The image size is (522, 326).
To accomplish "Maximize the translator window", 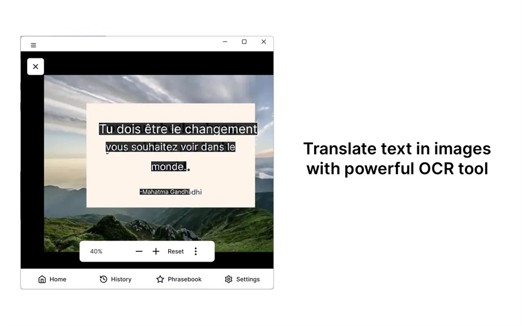I will point(245,42).
